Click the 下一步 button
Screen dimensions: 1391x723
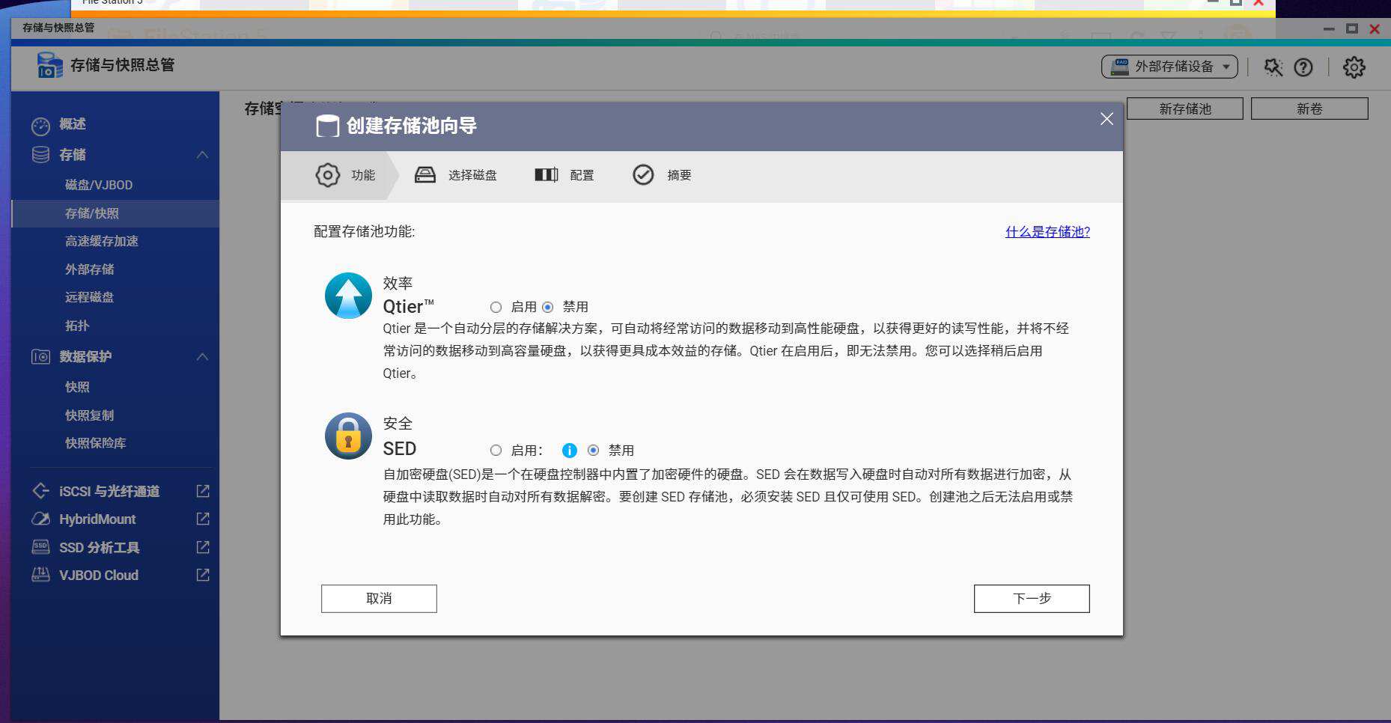[x=1032, y=599]
